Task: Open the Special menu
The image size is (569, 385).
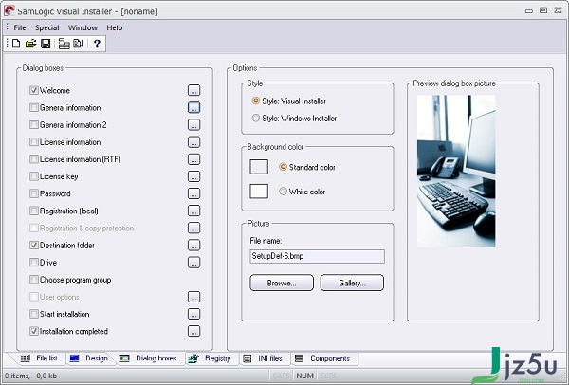Action: click(47, 27)
